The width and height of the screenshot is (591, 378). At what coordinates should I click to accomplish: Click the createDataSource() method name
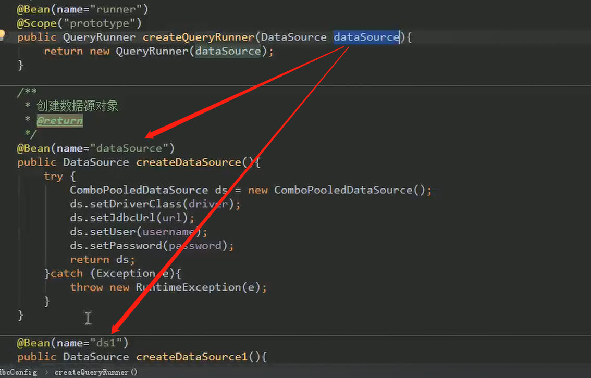189,162
